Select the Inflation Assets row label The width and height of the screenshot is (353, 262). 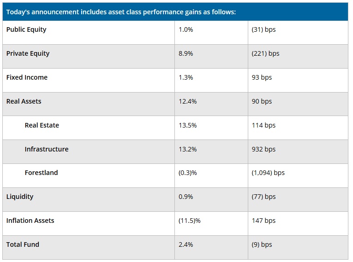30,221
